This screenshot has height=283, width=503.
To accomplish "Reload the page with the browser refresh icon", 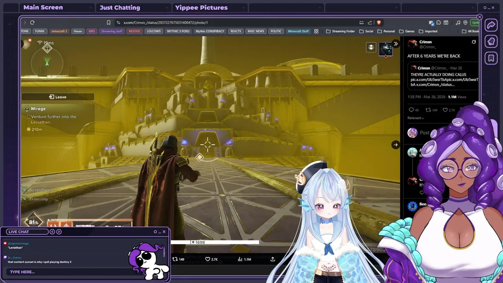I will [32, 23].
